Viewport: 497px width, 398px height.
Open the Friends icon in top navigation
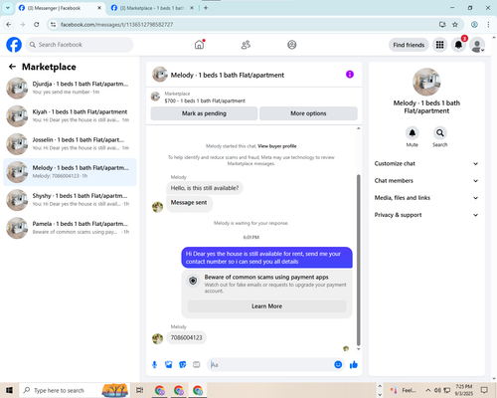click(x=246, y=45)
